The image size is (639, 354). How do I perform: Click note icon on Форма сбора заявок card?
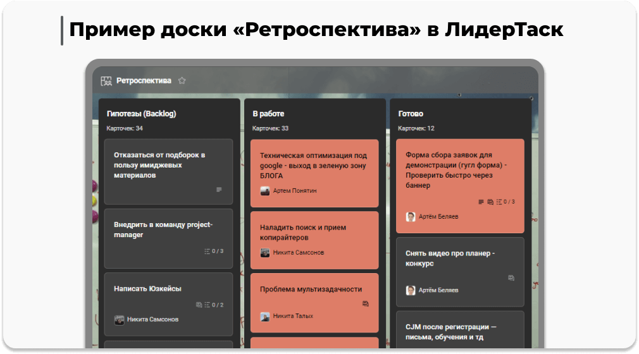point(481,202)
